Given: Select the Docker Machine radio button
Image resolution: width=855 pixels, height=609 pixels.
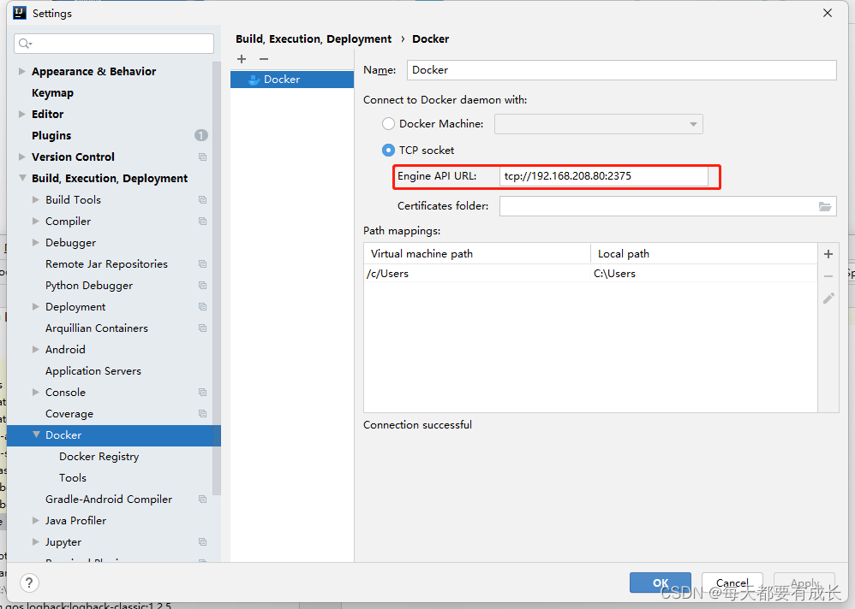Looking at the screenshot, I should click(x=388, y=123).
